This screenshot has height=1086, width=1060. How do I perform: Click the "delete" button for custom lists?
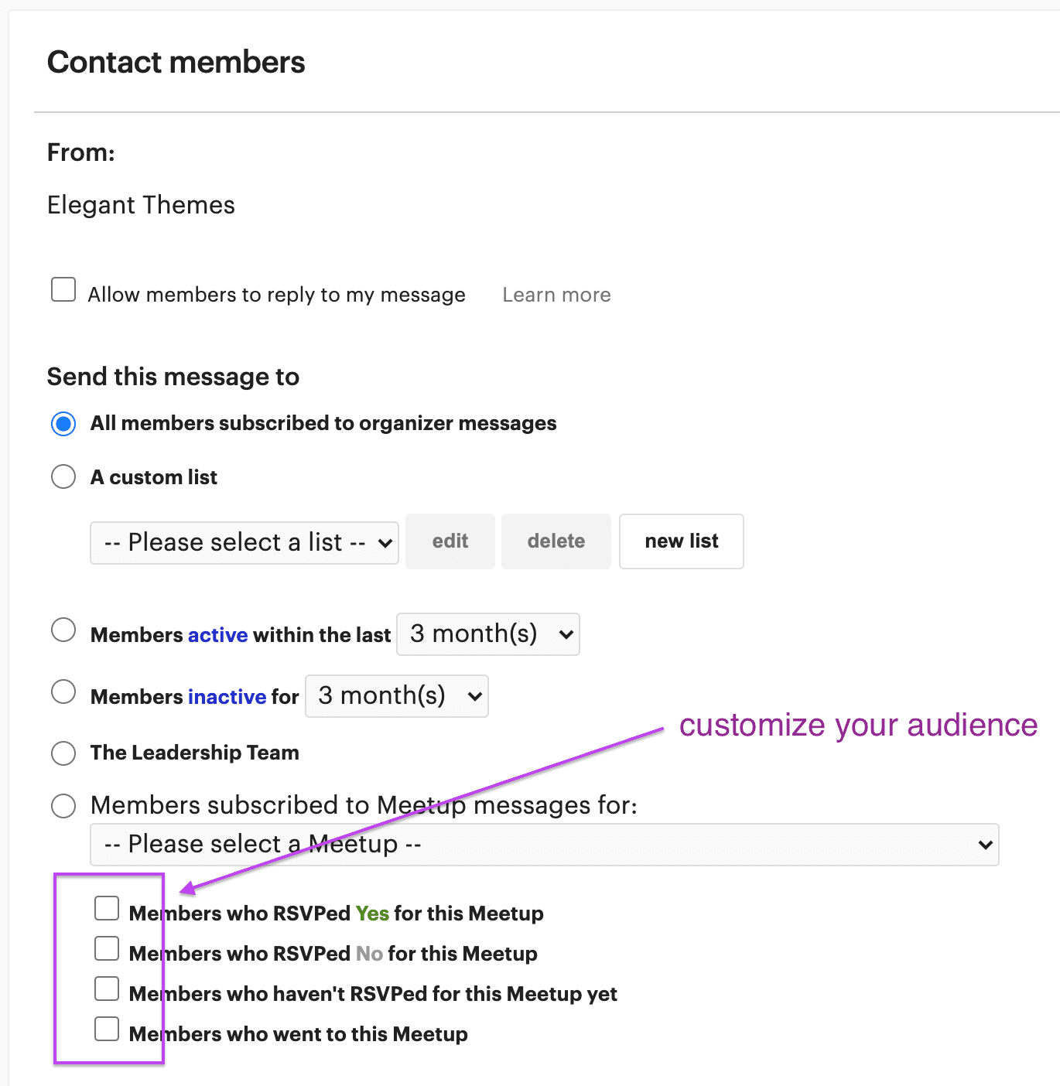556,541
